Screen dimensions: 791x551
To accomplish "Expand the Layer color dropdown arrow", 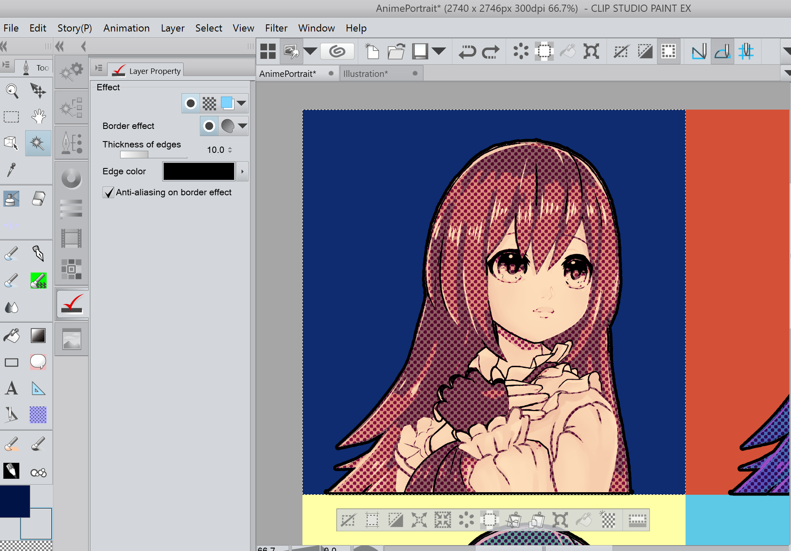I will click(x=242, y=103).
